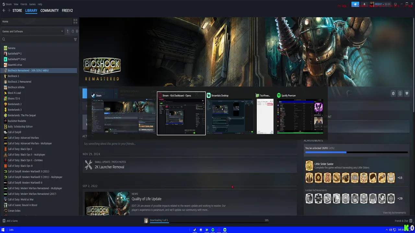The height and width of the screenshot is (233, 415).
Task: Favorite BioShock with heart icon
Action: tap(407, 94)
